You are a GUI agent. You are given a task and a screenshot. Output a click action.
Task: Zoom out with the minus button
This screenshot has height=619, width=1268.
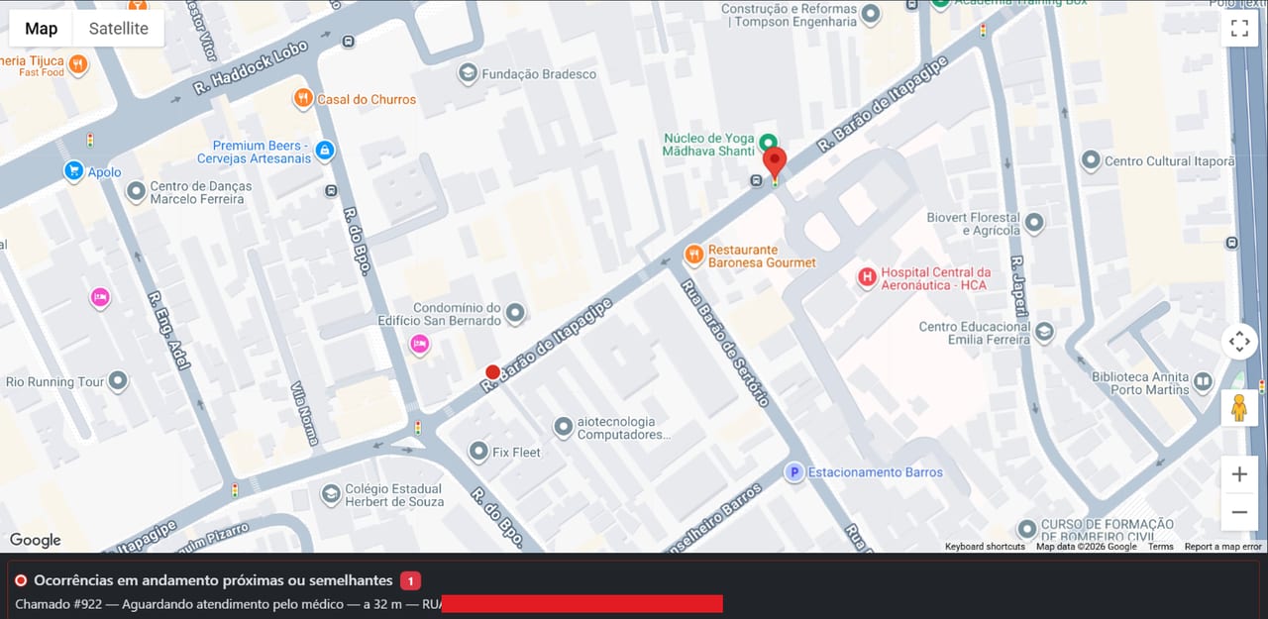[x=1239, y=512]
